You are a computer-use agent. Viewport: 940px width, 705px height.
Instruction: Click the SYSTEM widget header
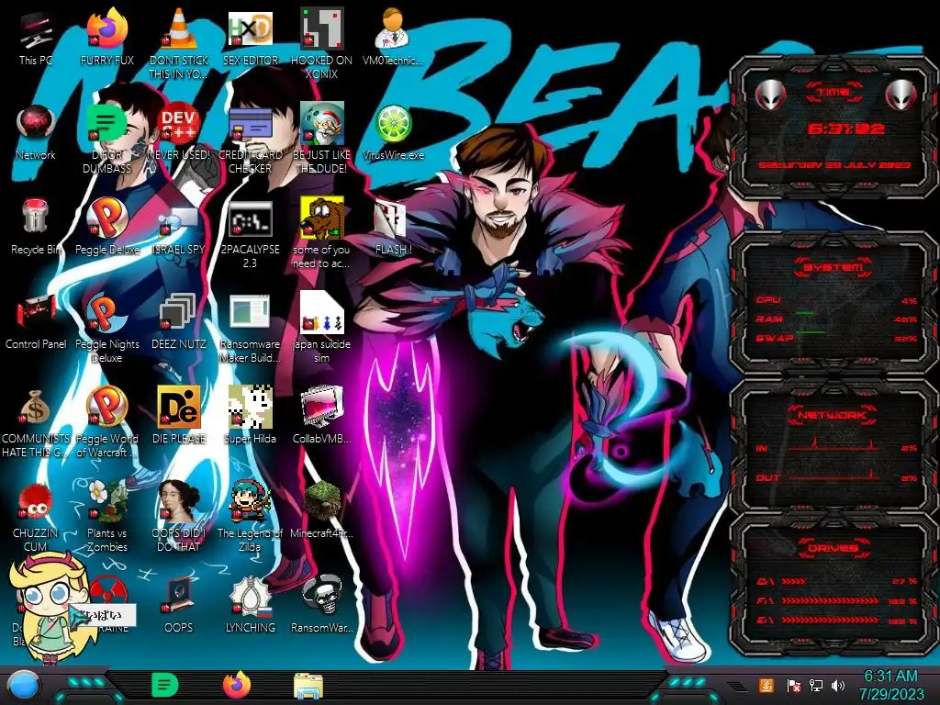(x=834, y=267)
